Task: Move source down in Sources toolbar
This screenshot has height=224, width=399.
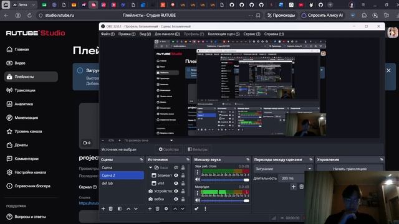Action: pos(183,209)
